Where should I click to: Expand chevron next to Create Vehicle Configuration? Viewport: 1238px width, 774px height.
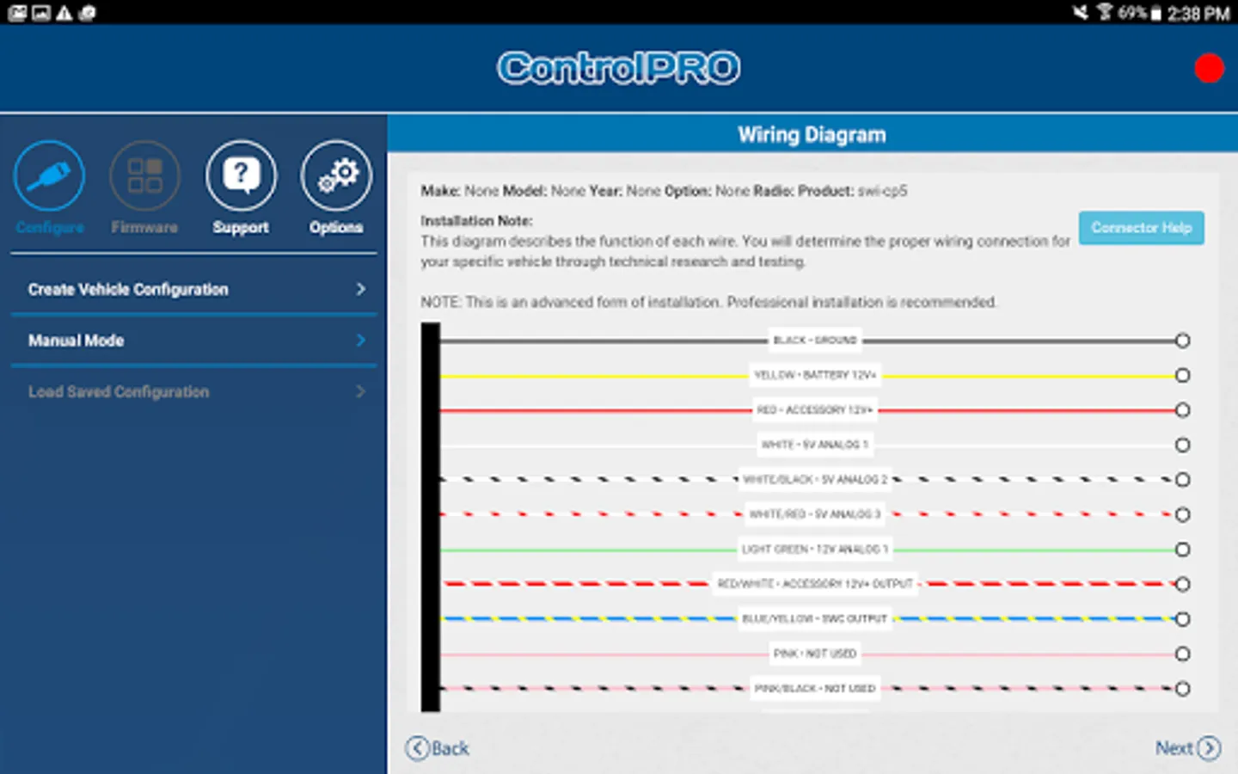(x=361, y=289)
